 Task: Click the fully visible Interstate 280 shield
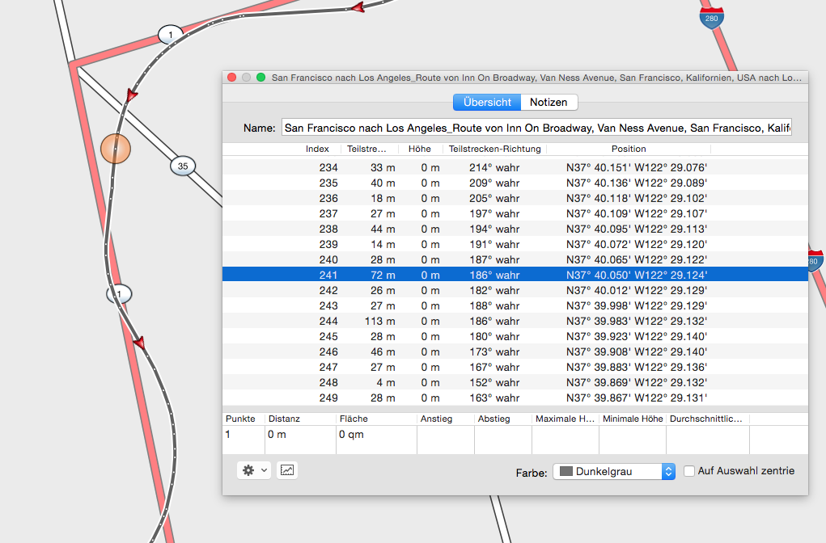tap(712, 18)
